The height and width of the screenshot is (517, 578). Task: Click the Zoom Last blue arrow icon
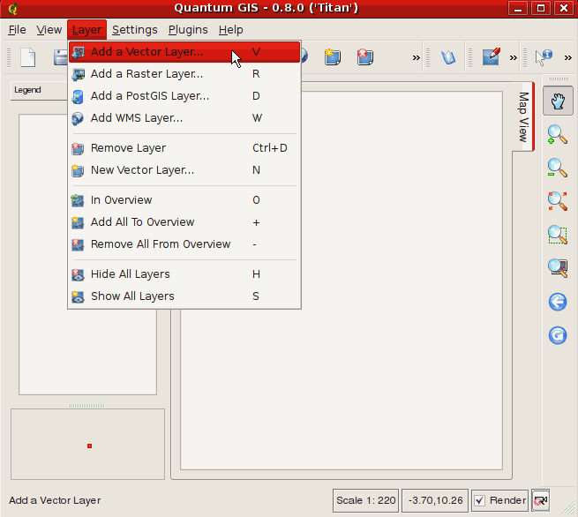[x=558, y=302]
